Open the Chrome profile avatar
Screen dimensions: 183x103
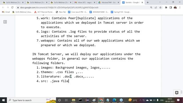click(x=175, y=7)
